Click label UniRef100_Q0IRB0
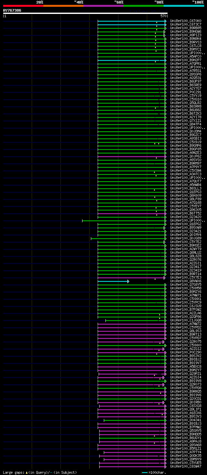 point(186,402)
